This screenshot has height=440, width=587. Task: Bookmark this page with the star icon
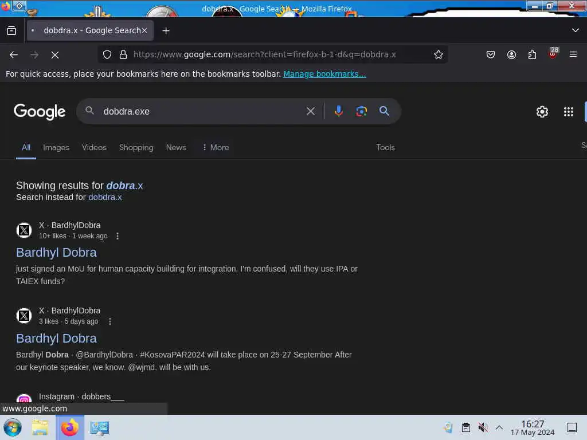439,54
